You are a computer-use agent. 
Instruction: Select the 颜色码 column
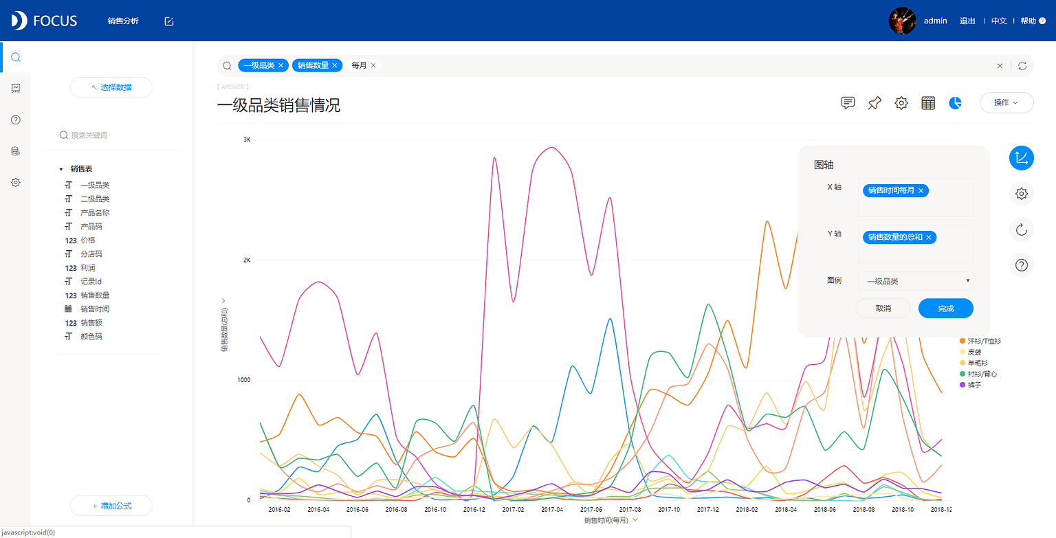tap(91, 337)
